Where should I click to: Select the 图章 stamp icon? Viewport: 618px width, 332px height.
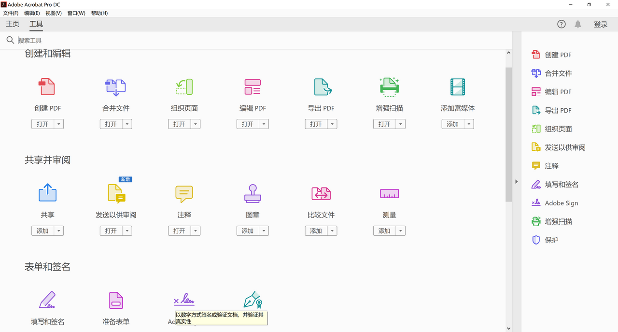click(253, 193)
